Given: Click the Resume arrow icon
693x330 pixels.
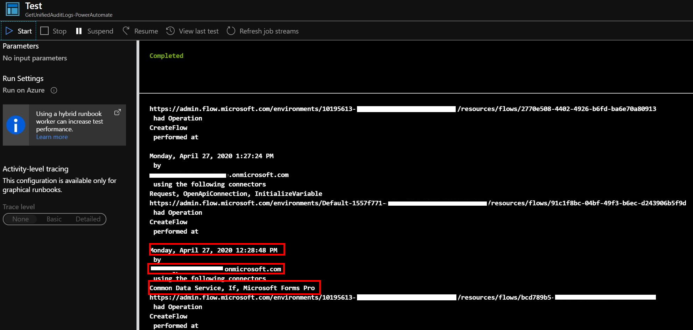Looking at the screenshot, I should pos(126,31).
